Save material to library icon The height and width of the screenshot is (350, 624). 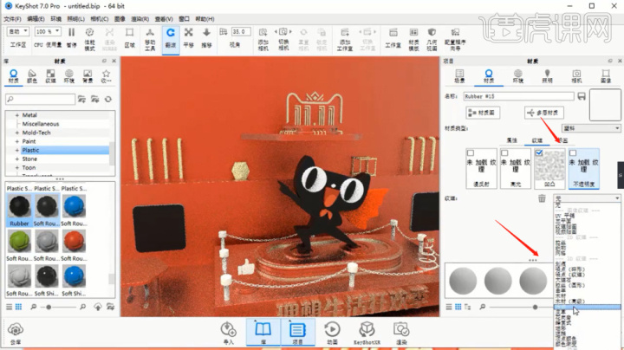(x=582, y=96)
